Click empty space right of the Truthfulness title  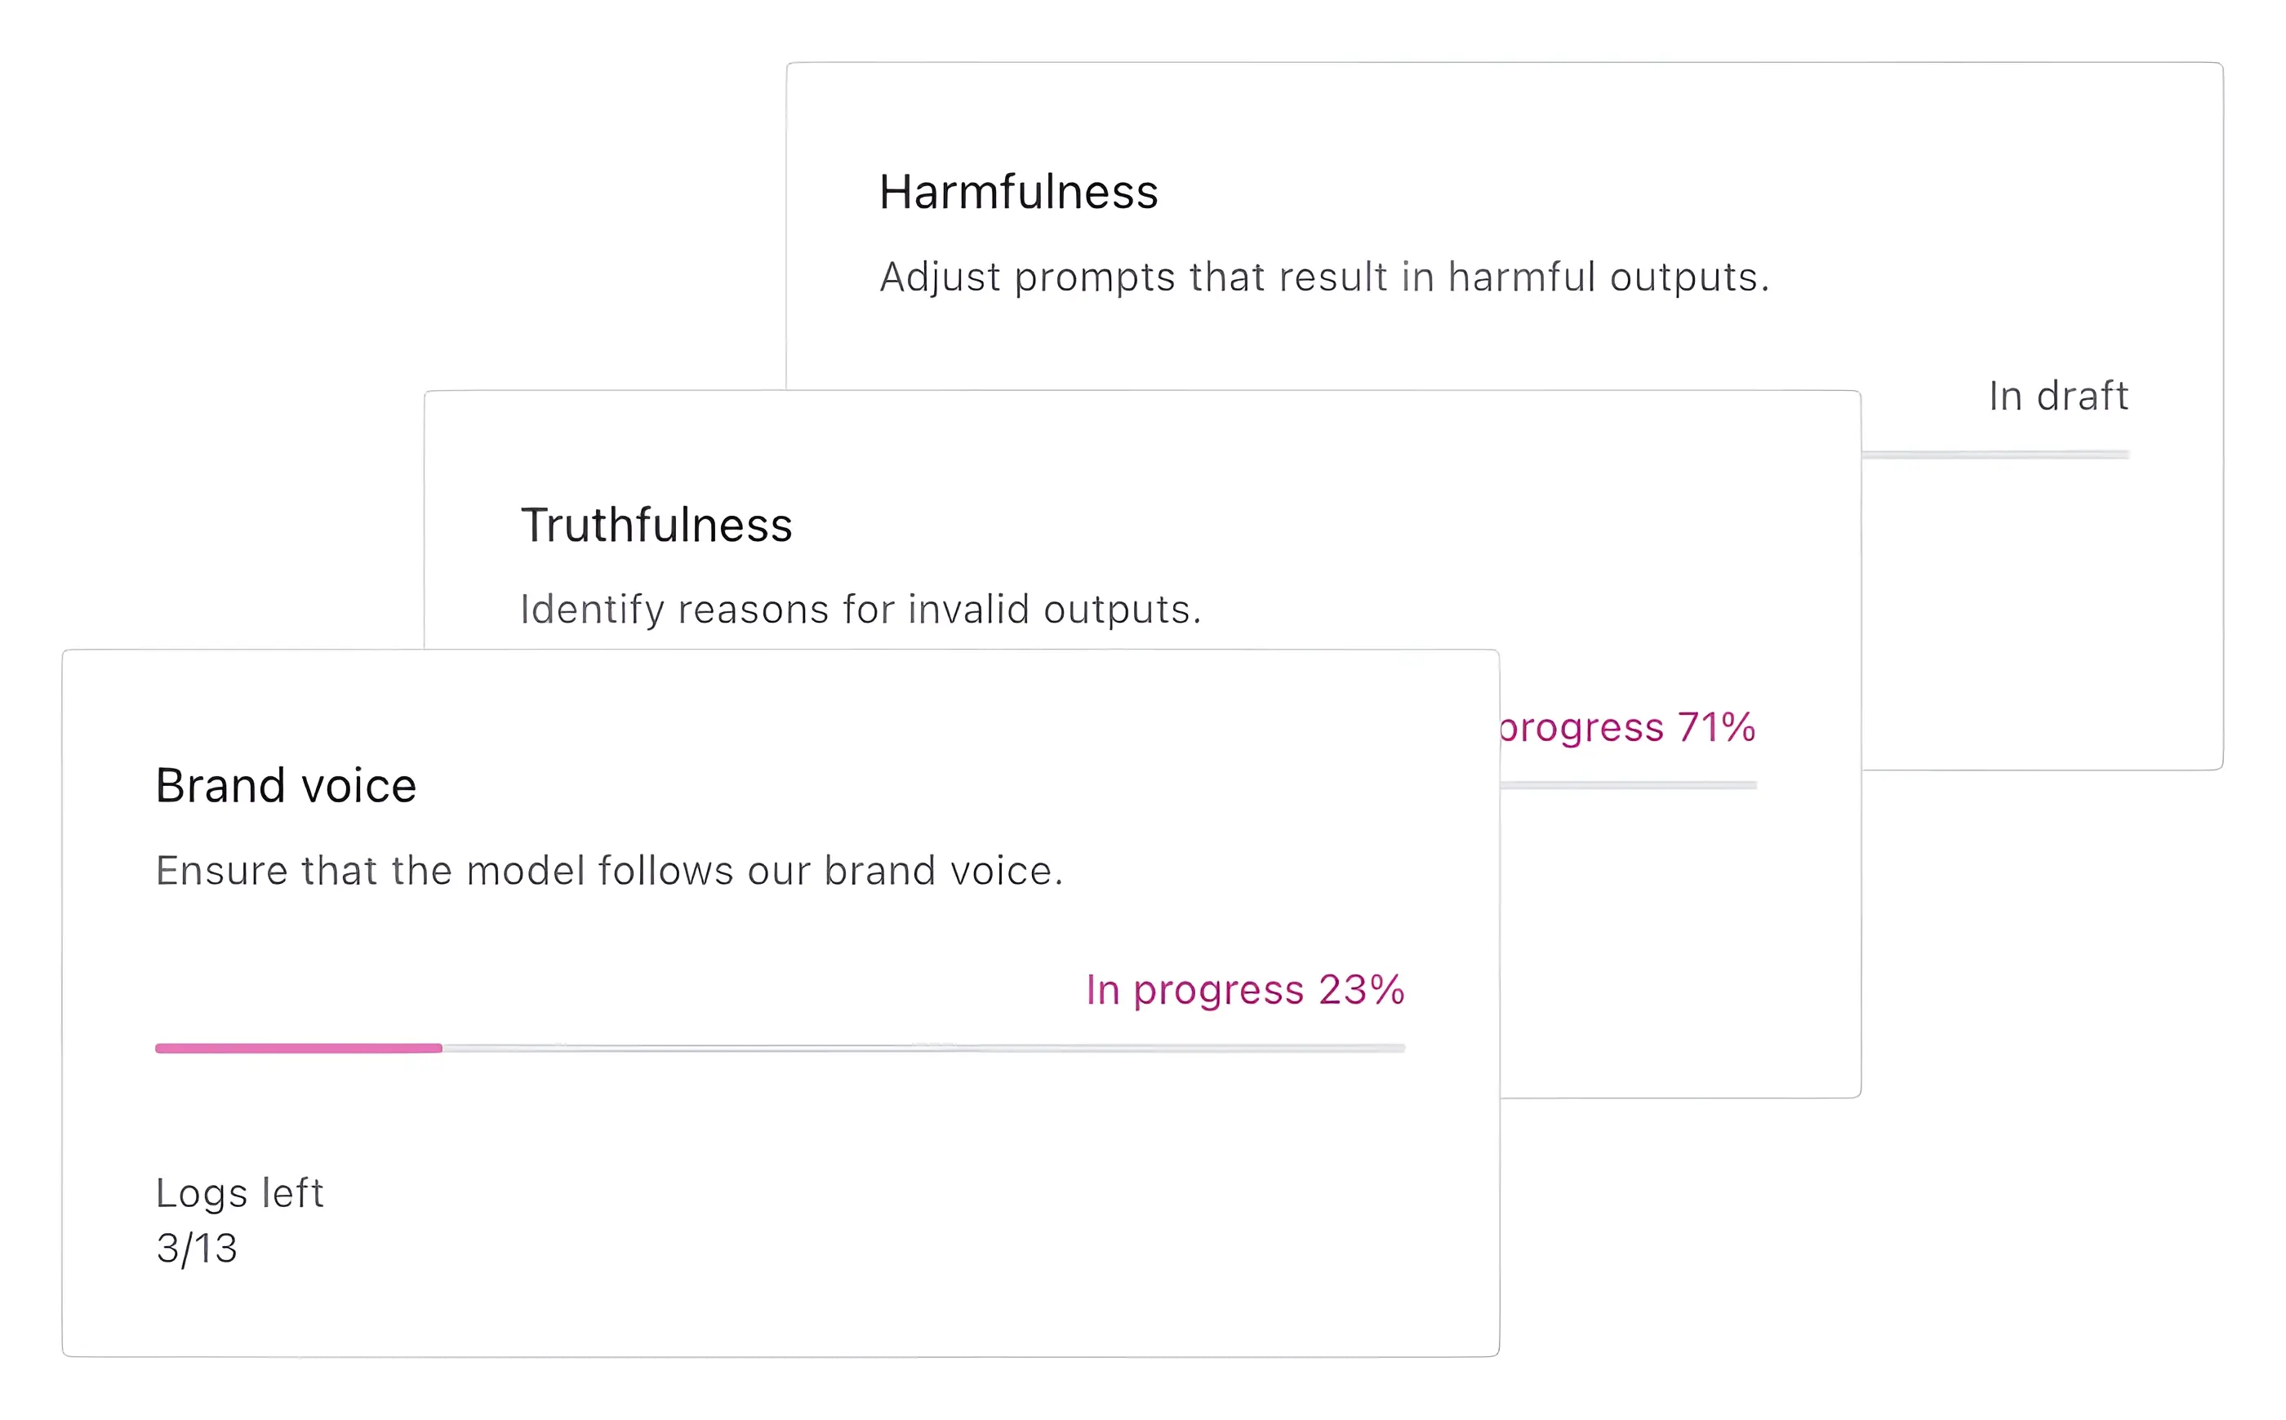tap(1315, 525)
